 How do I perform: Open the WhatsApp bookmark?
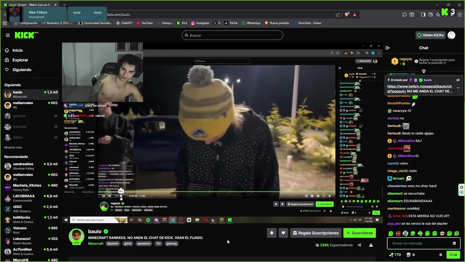coord(251,23)
